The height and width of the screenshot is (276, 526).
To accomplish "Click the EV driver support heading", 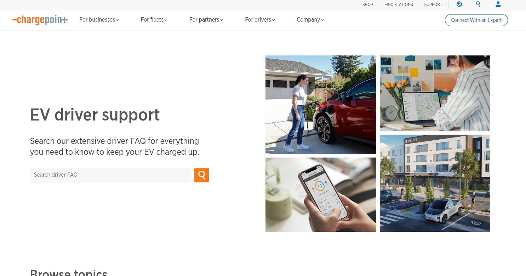I will pos(95,115).
